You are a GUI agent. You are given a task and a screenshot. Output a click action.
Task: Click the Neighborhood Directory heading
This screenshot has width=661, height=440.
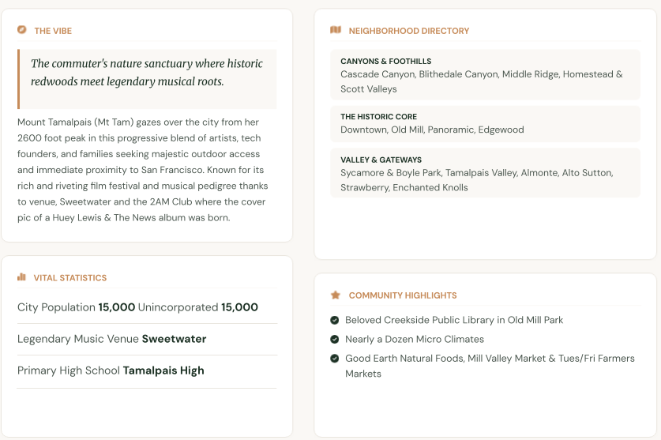(x=408, y=31)
